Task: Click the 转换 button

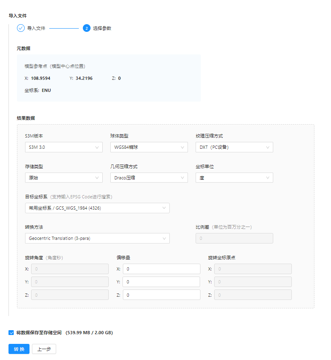Action: pos(19,349)
